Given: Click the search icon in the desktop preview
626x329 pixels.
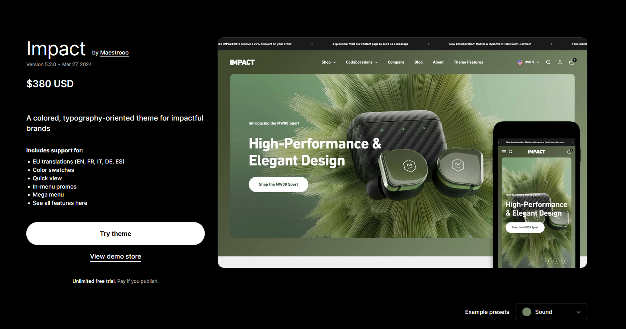Looking at the screenshot, I should pos(548,62).
